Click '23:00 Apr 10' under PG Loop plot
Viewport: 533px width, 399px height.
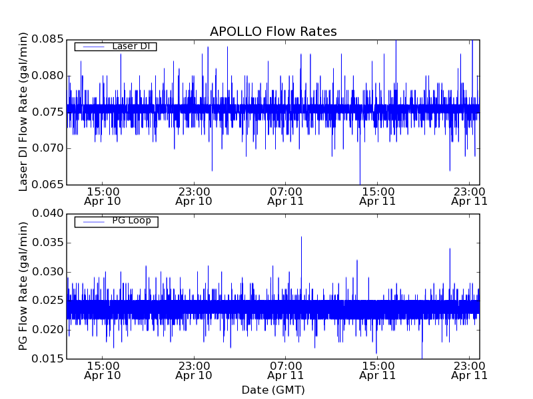coord(194,371)
